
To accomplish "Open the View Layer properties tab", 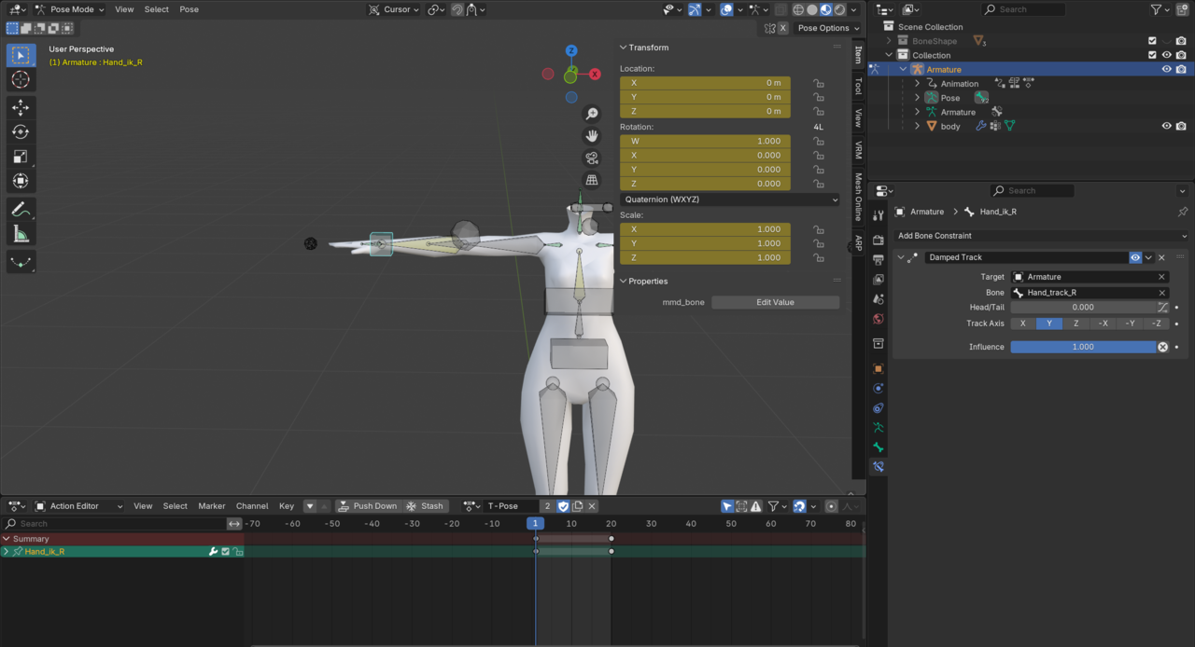I will (879, 280).
